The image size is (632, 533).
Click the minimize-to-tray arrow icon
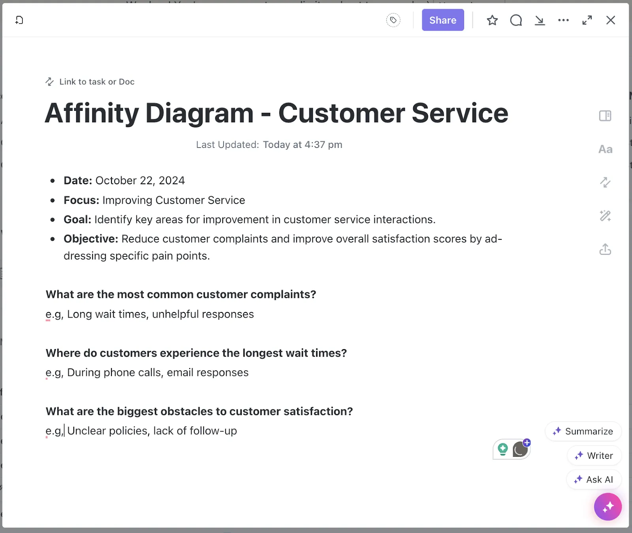pos(540,20)
